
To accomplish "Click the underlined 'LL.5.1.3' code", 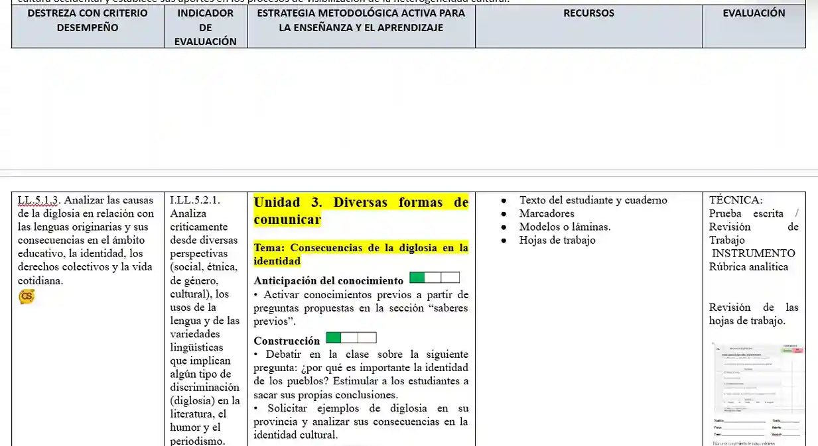I will tap(38, 200).
